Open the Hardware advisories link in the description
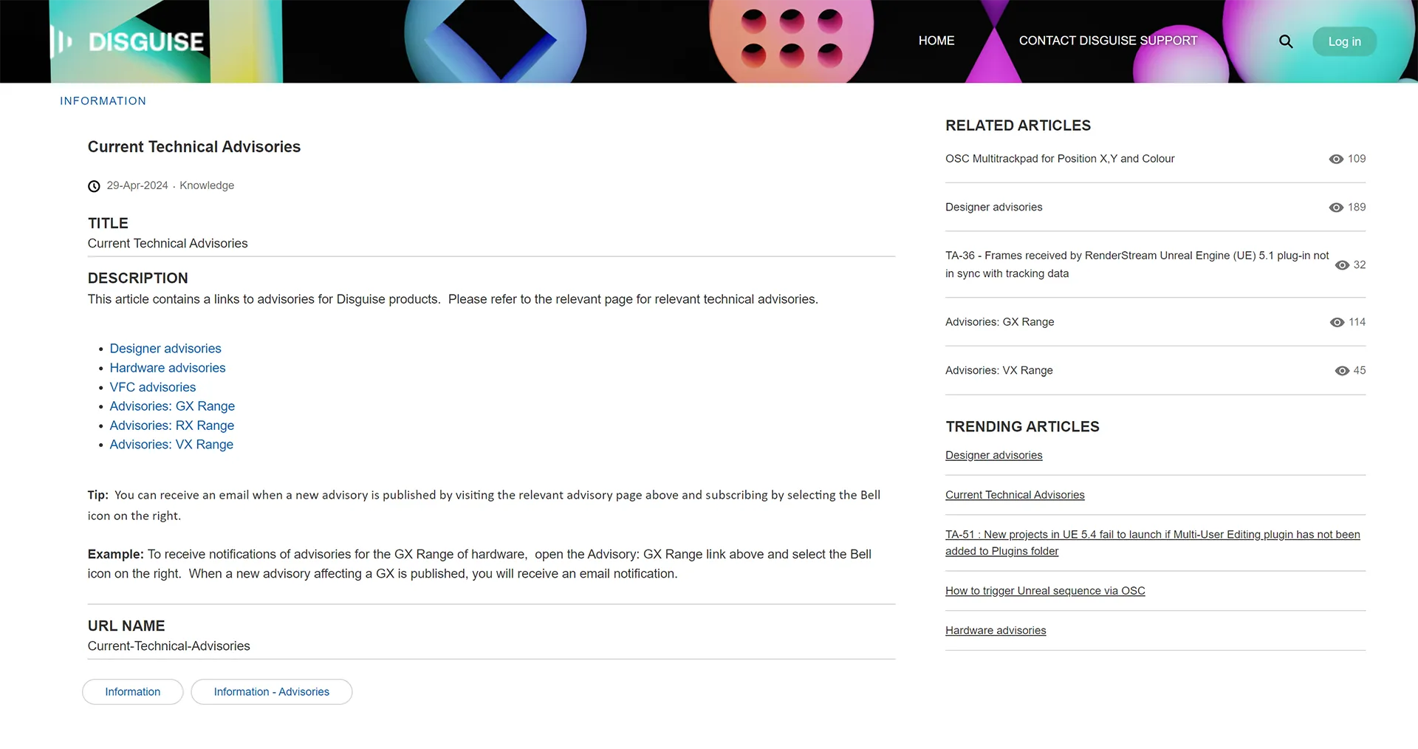Viewport: 1418px width, 749px height. (x=167, y=368)
